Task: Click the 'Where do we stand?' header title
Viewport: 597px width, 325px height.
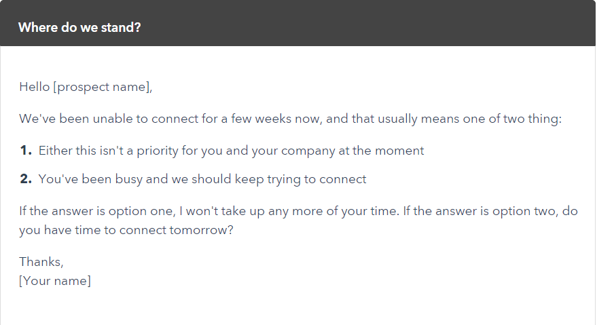Action: click(79, 27)
